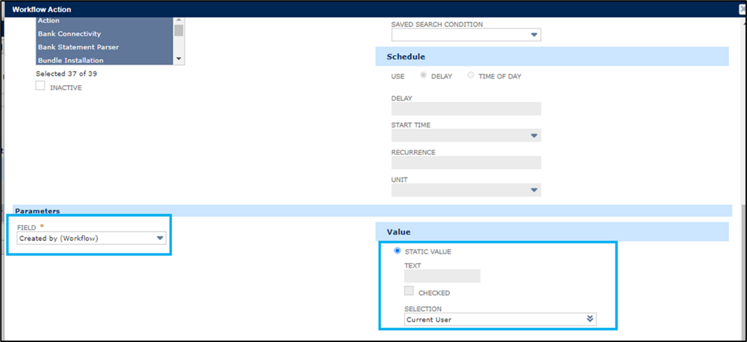Click the Delay input field
Viewport: 747px width, 342px height.
(466, 109)
